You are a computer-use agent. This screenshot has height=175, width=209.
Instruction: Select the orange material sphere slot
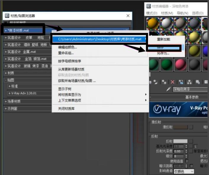[x=153, y=24]
